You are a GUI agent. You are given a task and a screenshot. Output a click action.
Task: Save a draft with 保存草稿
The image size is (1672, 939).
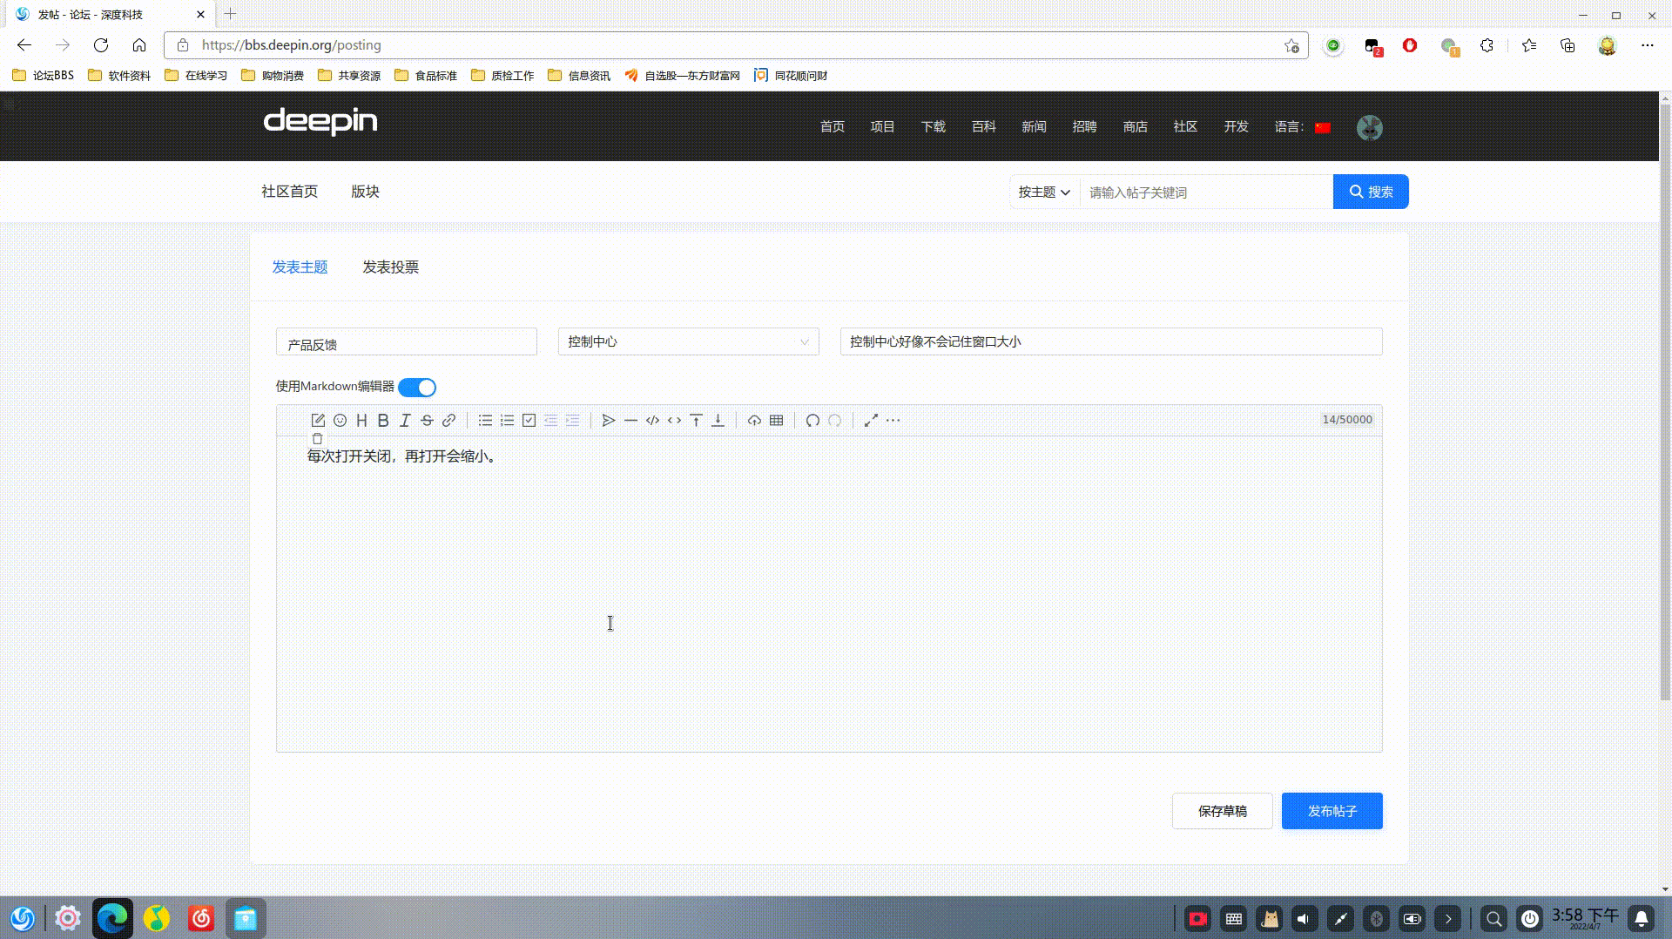point(1222,810)
